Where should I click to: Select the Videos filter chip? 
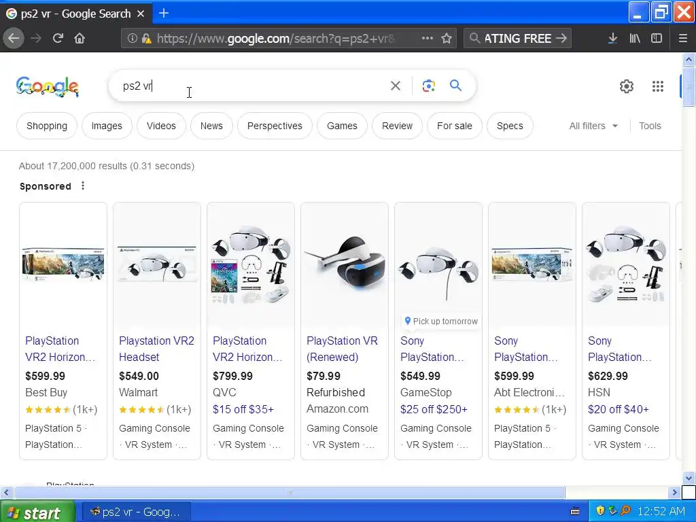161,126
